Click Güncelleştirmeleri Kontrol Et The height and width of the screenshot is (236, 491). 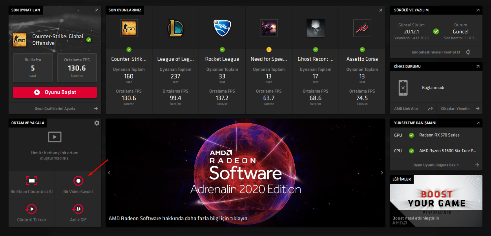point(436,52)
